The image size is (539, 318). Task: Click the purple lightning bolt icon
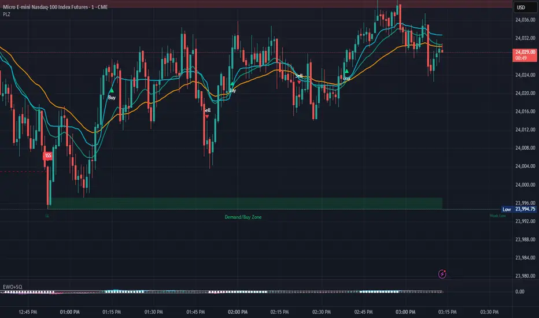(443, 274)
